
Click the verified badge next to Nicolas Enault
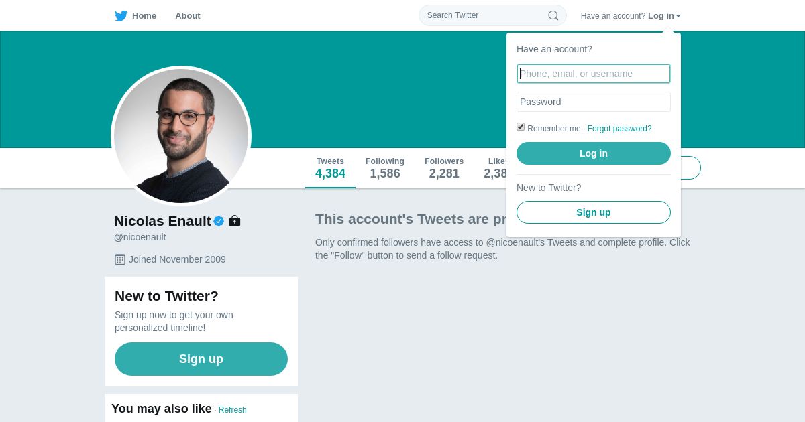tap(219, 221)
